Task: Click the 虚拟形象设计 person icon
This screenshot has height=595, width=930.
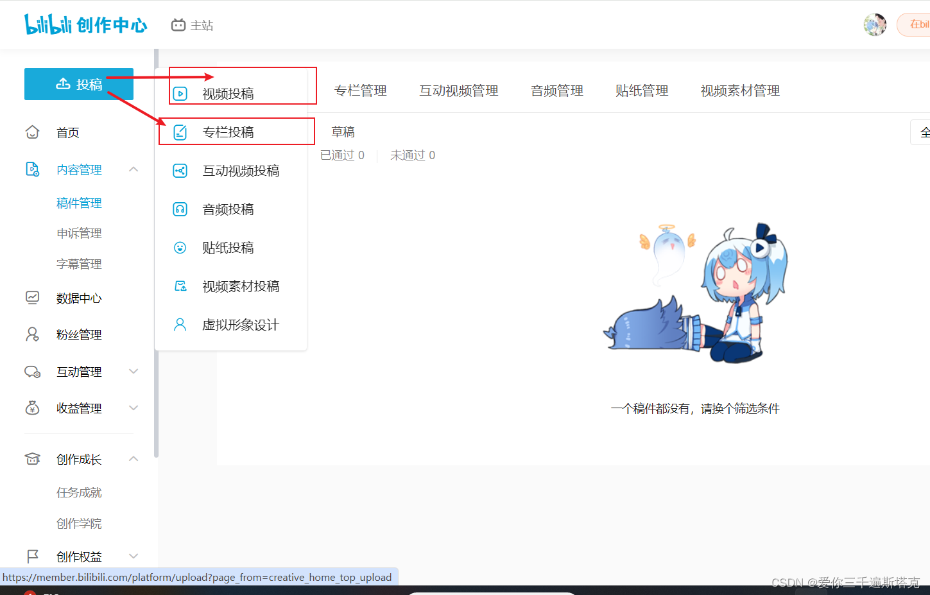Action: 180,325
